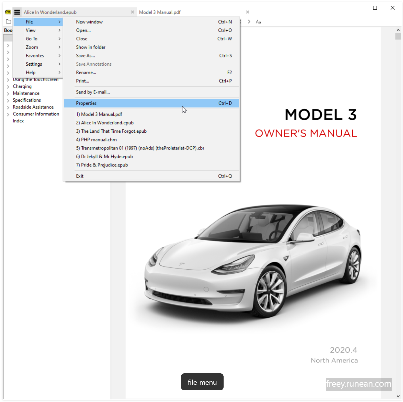
Task: Open recent Pride & Prejudice.epub
Action: pyautogui.click(x=151, y=165)
